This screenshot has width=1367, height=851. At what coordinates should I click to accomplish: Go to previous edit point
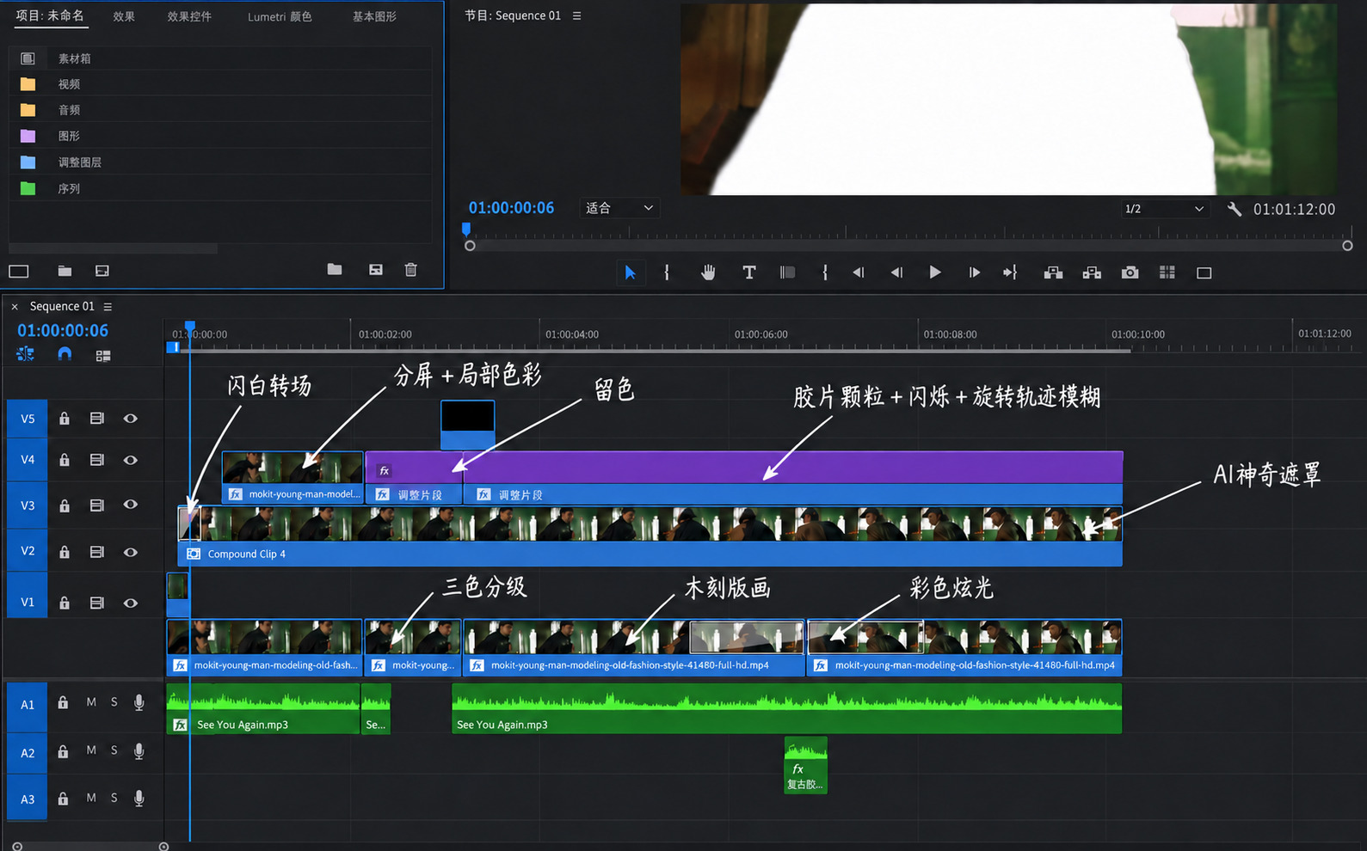click(858, 272)
